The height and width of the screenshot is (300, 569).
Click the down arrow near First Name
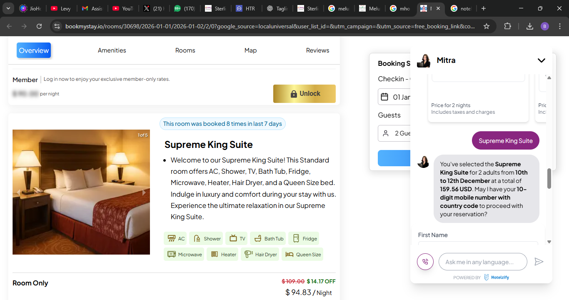[549, 242]
